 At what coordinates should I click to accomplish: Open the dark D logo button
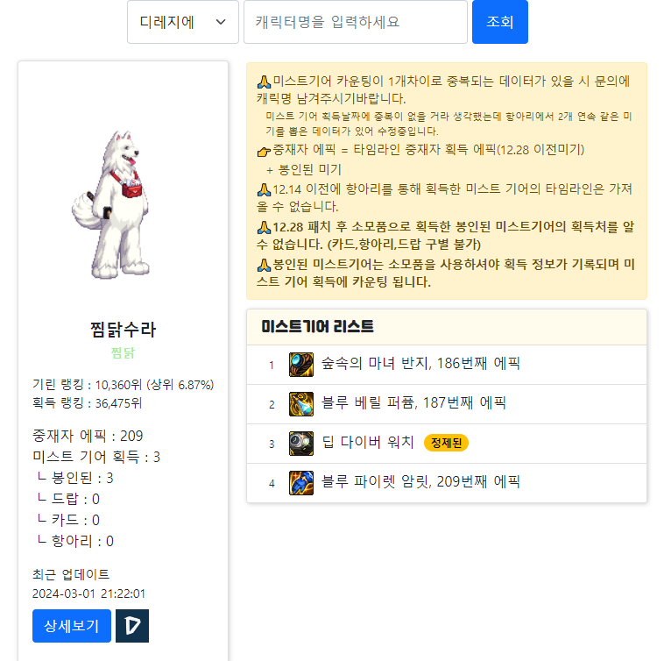click(132, 626)
